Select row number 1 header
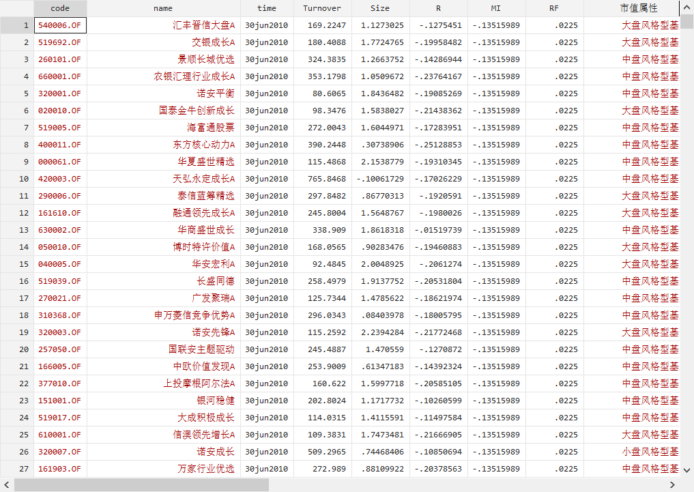Screen dimensions: 694x492 pyautogui.click(x=17, y=25)
